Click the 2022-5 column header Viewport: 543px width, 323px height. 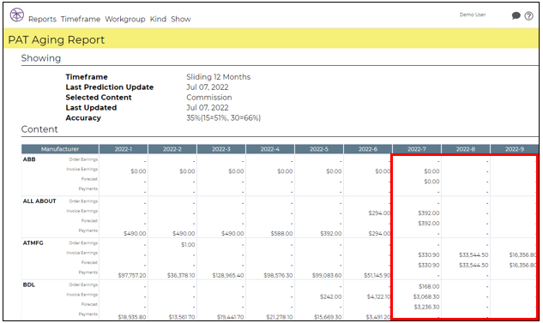click(318, 149)
